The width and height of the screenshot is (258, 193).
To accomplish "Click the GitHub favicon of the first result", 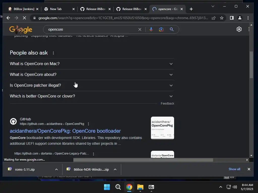I will (x=13, y=121).
